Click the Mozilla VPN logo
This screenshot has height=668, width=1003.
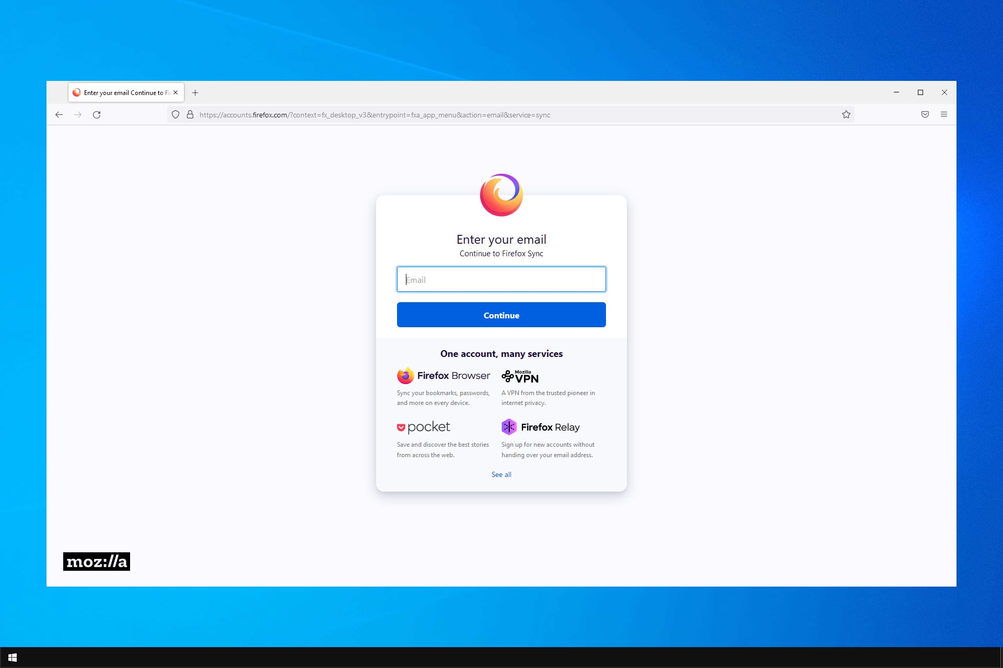[x=520, y=376]
